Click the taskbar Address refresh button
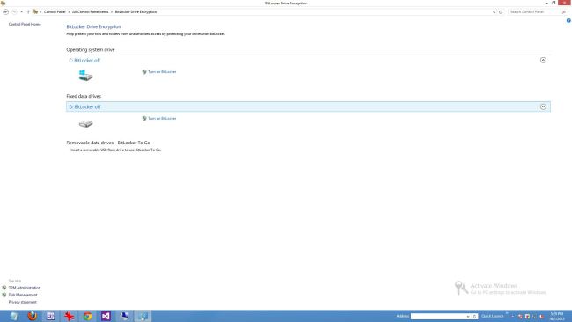 pyautogui.click(x=474, y=317)
